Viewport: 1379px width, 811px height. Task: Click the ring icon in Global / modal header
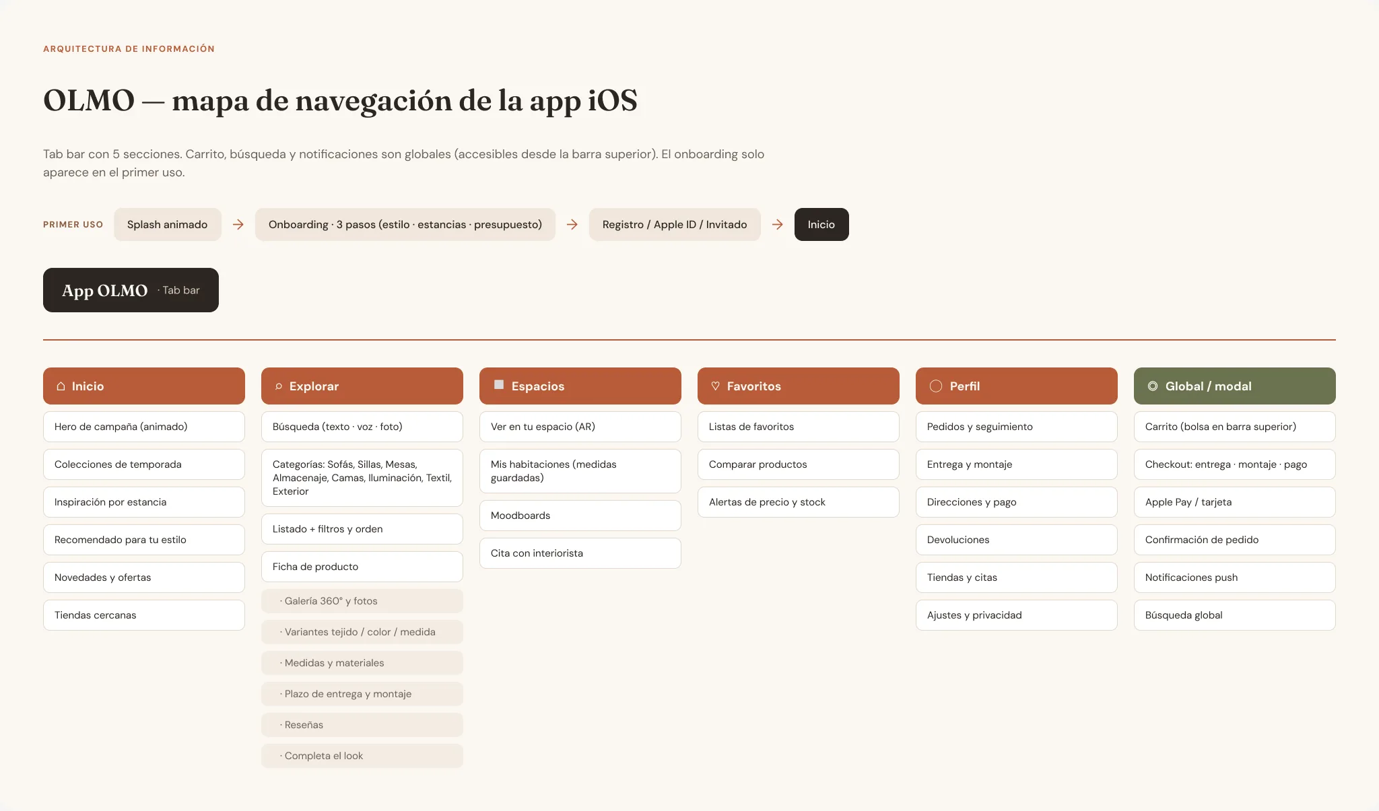1153,386
